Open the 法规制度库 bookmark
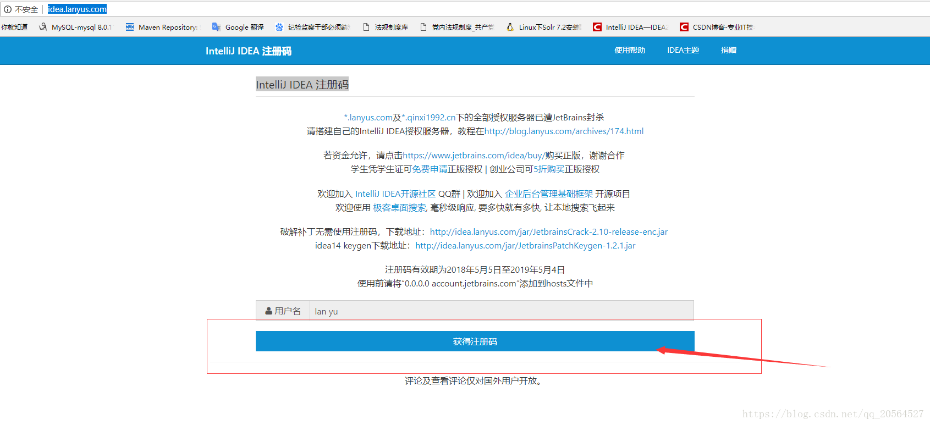Image resolution: width=930 pixels, height=425 pixels. 386,27
